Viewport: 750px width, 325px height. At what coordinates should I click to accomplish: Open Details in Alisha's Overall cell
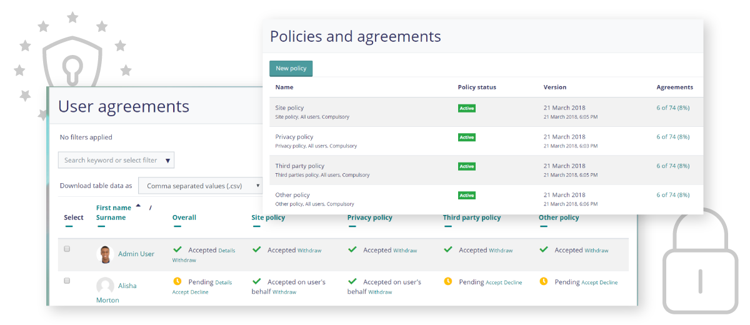pyautogui.click(x=224, y=282)
